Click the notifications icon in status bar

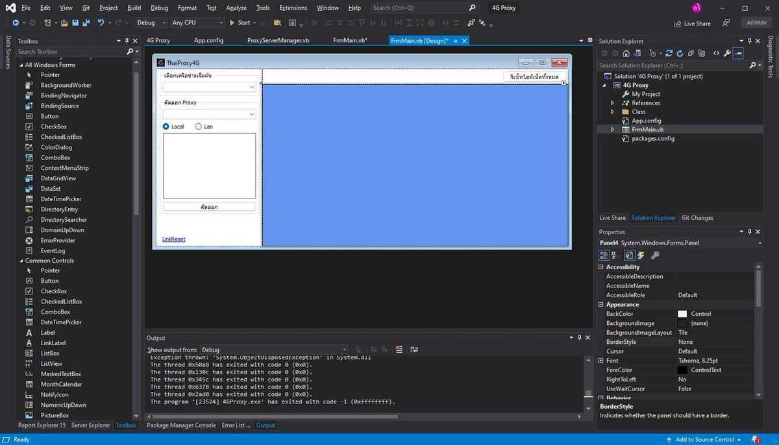tap(756, 439)
